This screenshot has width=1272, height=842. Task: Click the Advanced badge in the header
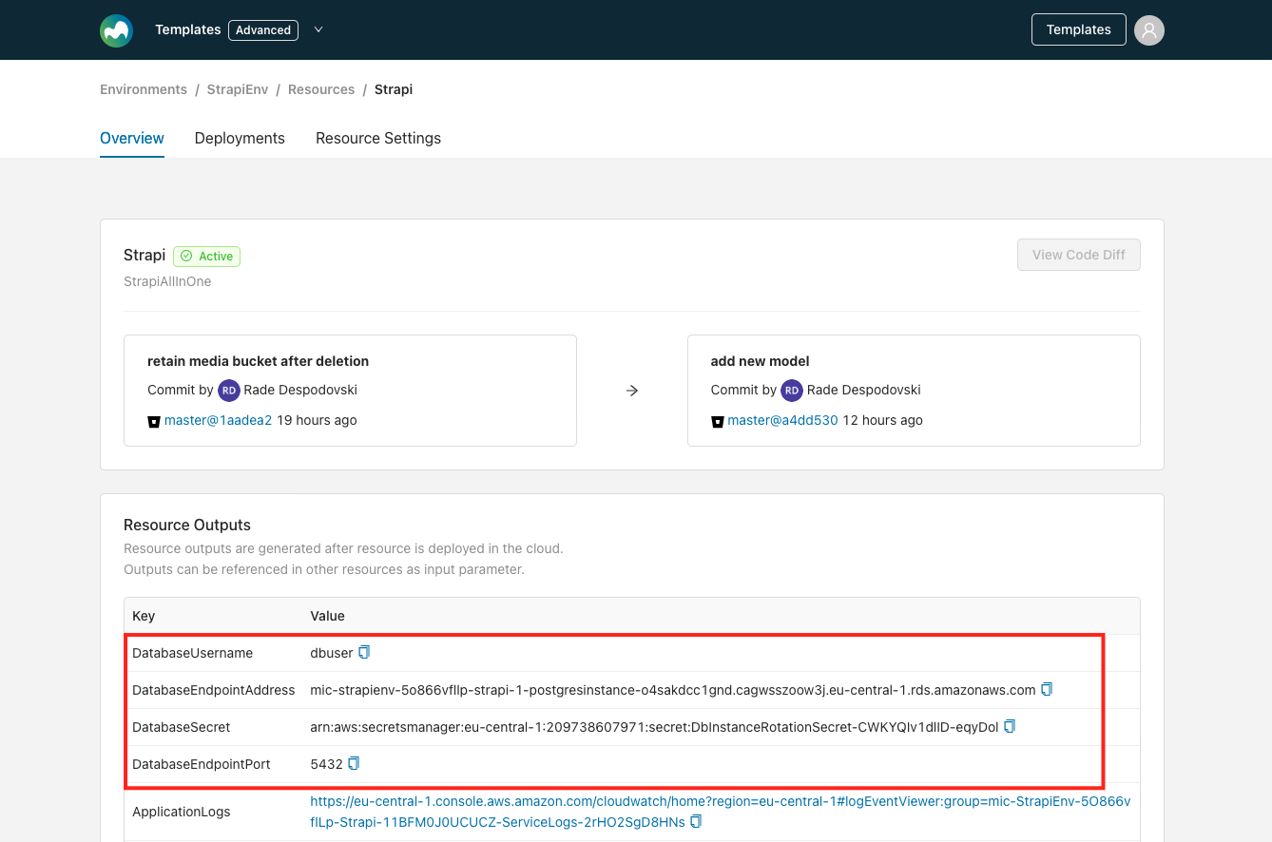tap(263, 29)
